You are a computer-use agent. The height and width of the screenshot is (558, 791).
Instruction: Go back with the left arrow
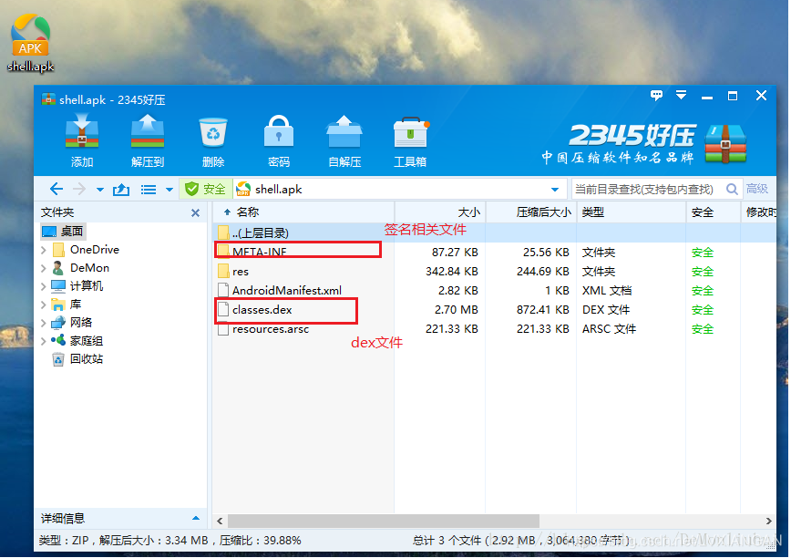(x=56, y=190)
